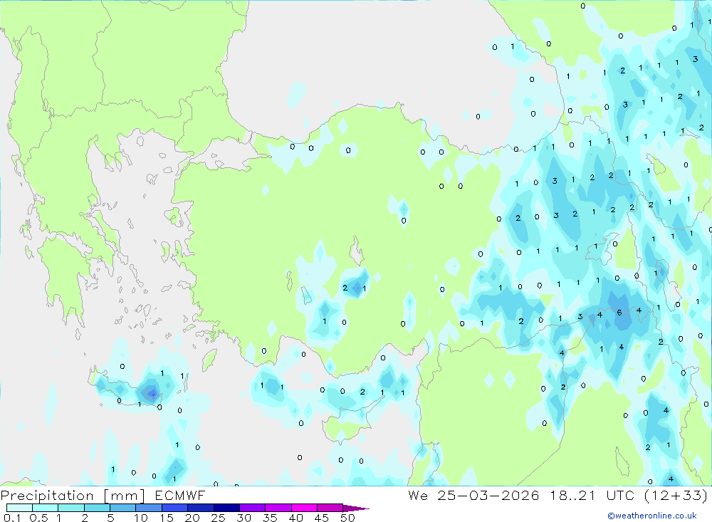Image resolution: width=712 pixels, height=522 pixels.
Task: Click the "Precipitation" title word
Action: pos(47,495)
